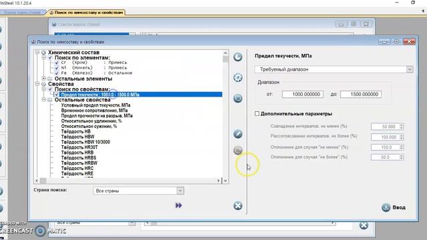Collapse the Остальные свойства node

pos(43,99)
